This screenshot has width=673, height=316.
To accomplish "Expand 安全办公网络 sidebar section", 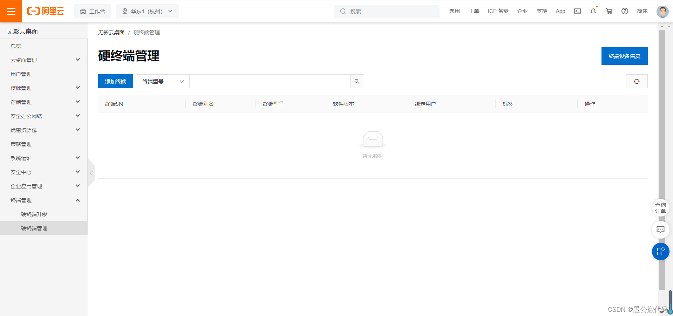I will tap(44, 116).
